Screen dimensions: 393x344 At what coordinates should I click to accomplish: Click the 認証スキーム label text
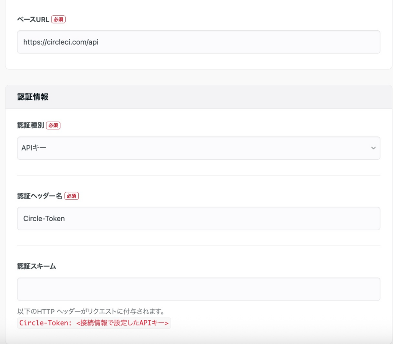(37, 266)
